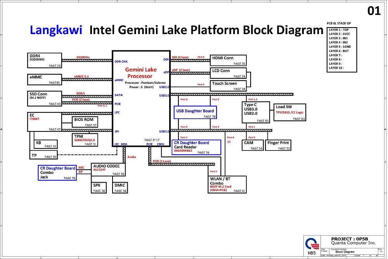Click the LCD Conn block

point(228,73)
